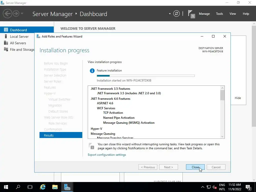Image resolution: width=256 pixels, height=192 pixels.
Task: Select ASP.NET 4.6 in the list
Action: point(105,103)
